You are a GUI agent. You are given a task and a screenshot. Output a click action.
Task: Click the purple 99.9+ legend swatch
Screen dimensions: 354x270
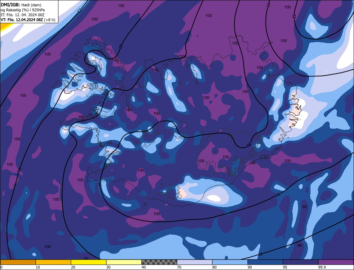point(336,262)
